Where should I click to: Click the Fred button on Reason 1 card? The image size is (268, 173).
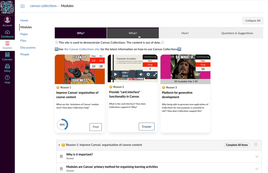pyautogui.click(x=96, y=127)
